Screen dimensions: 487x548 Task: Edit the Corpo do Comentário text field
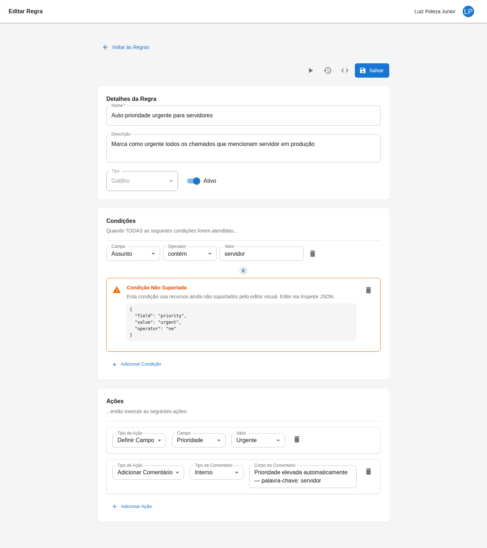click(303, 476)
